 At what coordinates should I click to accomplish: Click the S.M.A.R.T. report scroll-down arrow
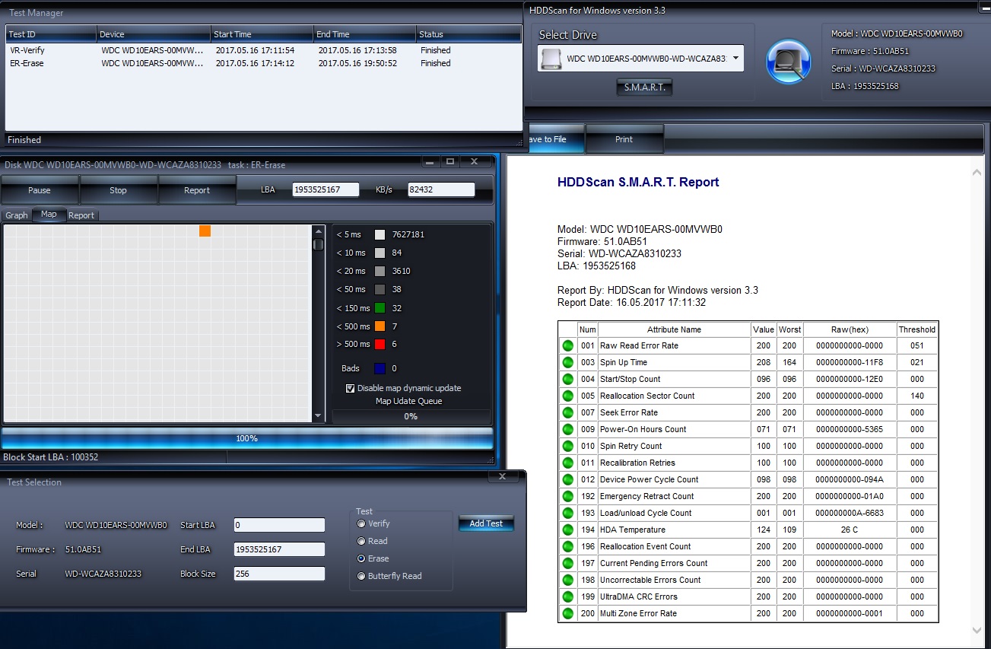[x=977, y=630]
